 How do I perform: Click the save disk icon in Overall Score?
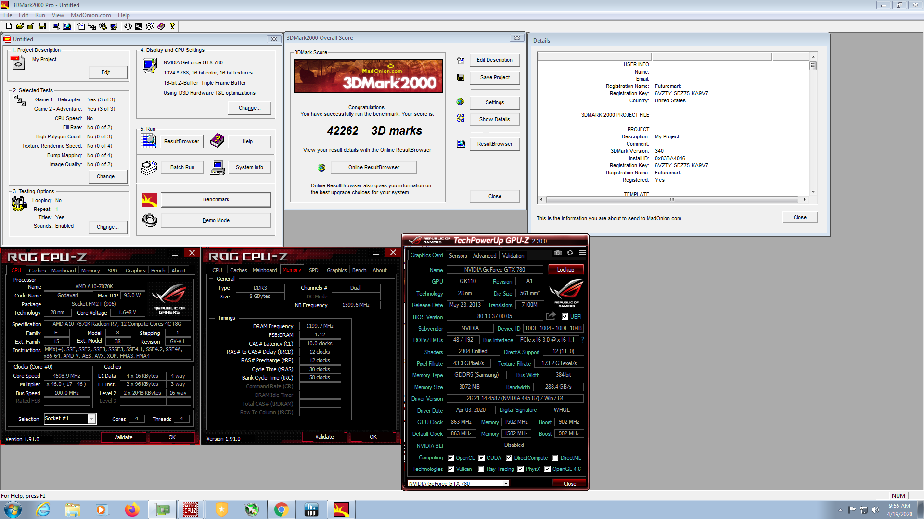461,77
